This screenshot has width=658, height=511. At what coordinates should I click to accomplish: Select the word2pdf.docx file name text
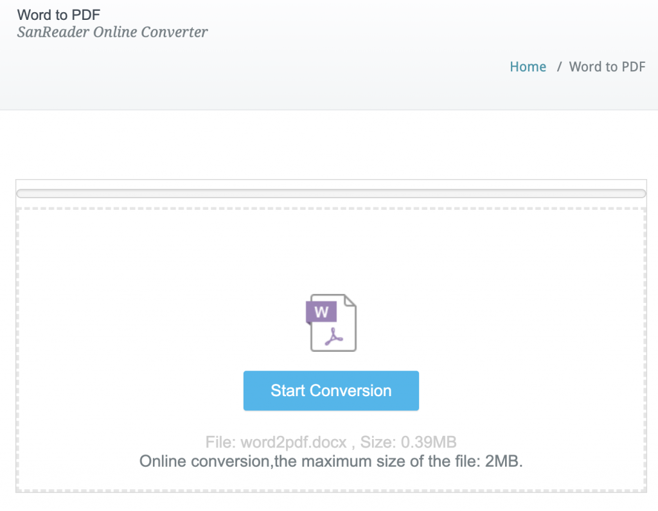point(294,442)
